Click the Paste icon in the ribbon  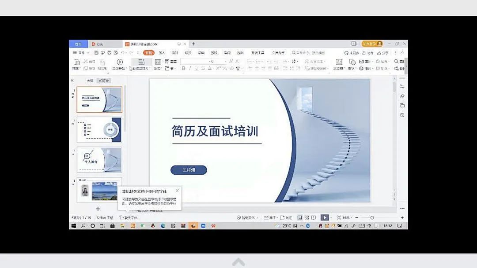point(76,62)
